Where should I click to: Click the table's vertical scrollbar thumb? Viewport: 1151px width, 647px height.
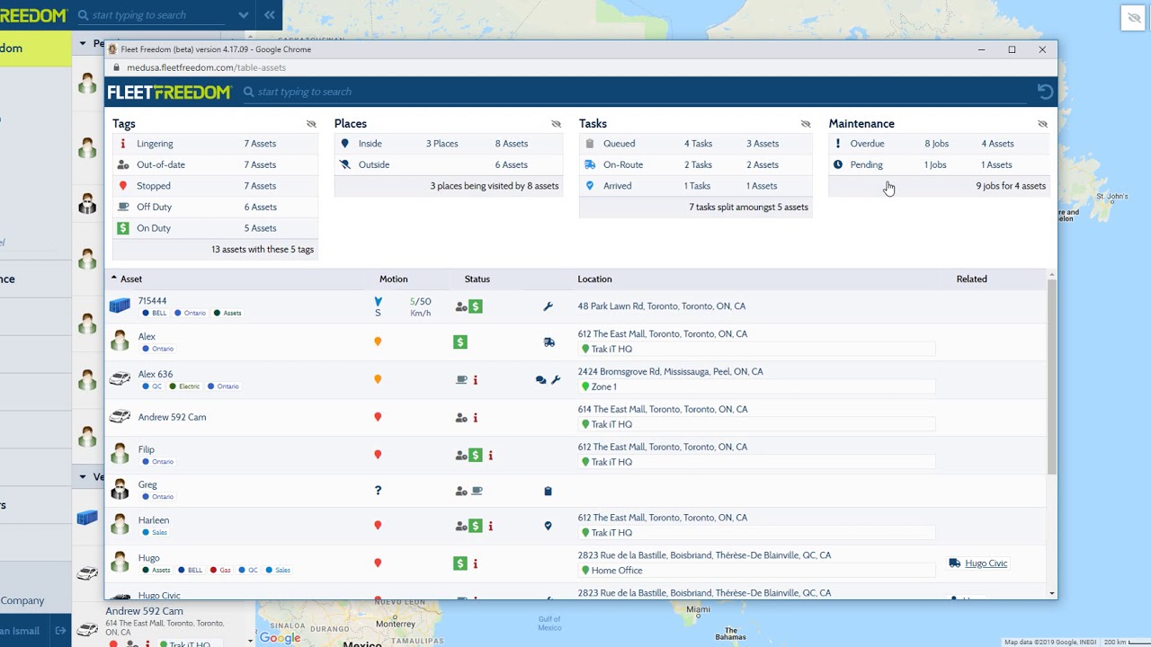point(1052,377)
